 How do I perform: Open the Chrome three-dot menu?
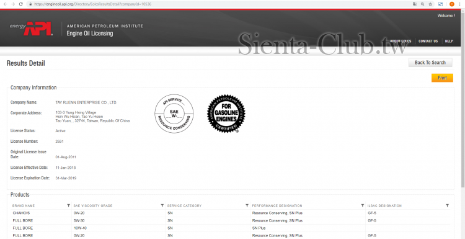459,4
